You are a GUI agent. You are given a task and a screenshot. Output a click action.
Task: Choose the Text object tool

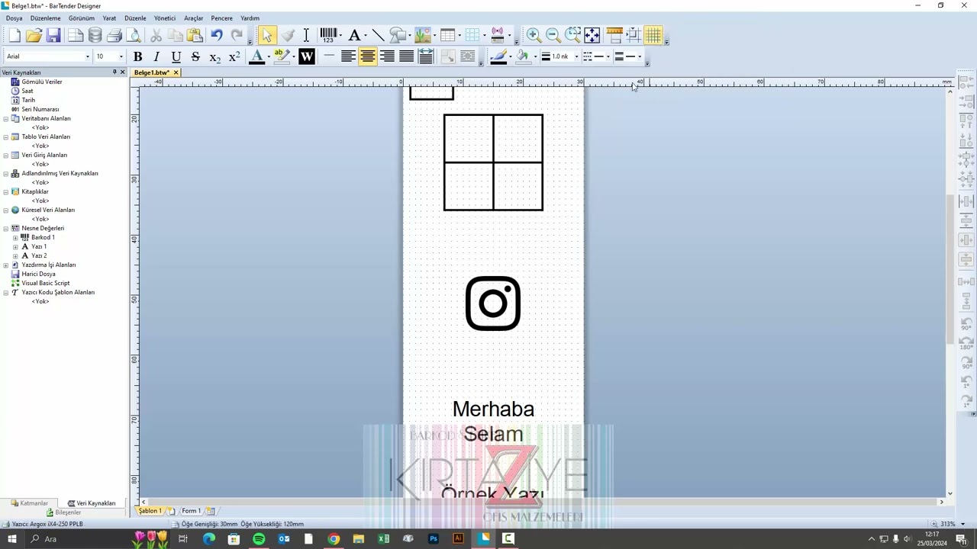pyautogui.click(x=354, y=35)
